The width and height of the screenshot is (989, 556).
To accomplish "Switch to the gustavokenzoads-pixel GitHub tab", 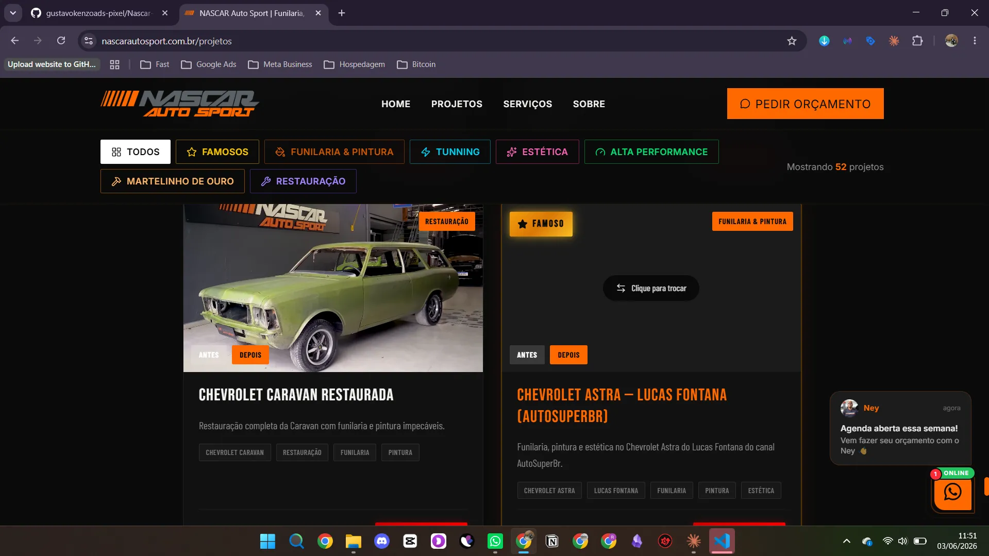I will [x=98, y=13].
